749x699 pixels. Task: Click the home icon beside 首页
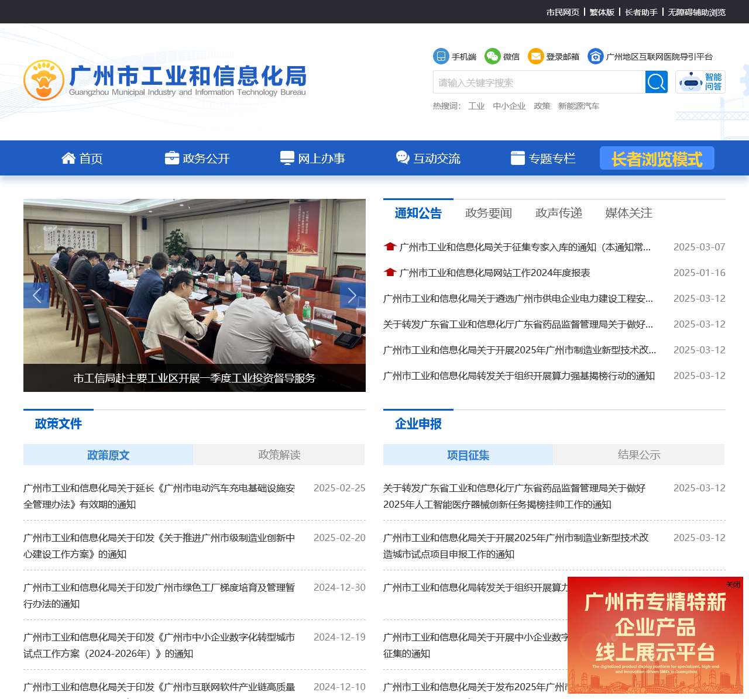point(68,158)
